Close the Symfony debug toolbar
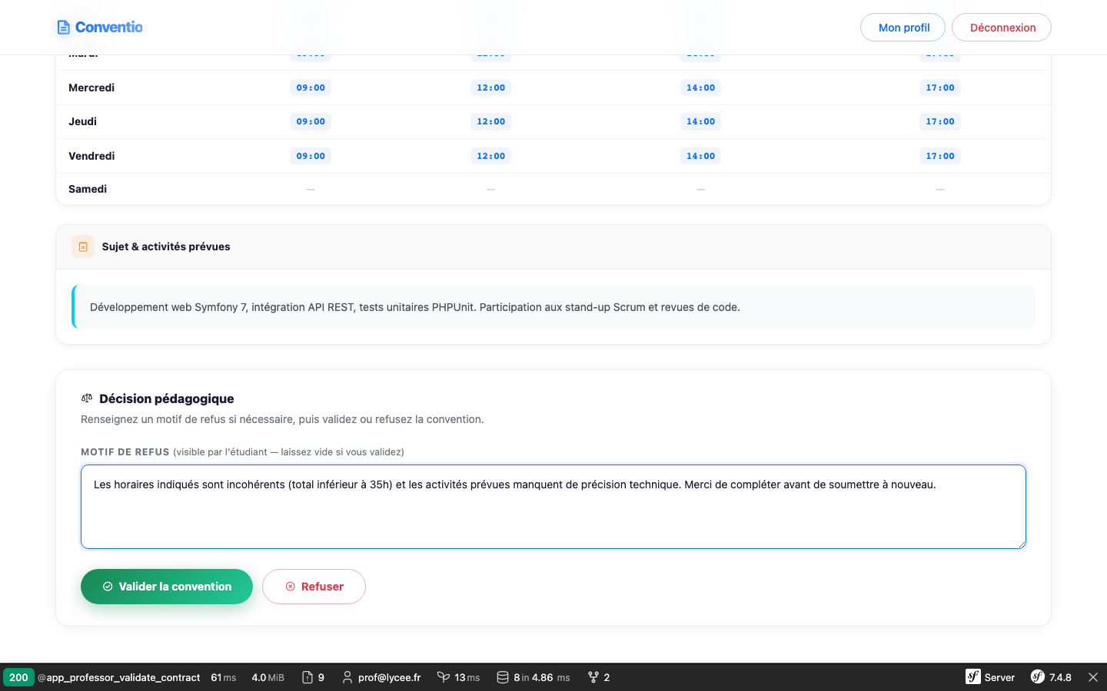This screenshot has height=691, width=1107. [1093, 677]
